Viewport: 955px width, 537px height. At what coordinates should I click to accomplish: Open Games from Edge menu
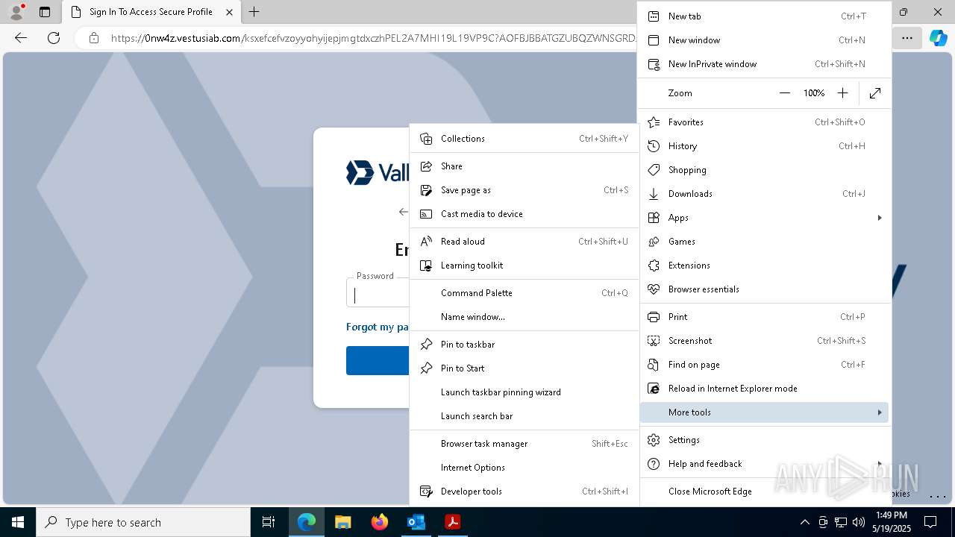[x=765, y=242]
